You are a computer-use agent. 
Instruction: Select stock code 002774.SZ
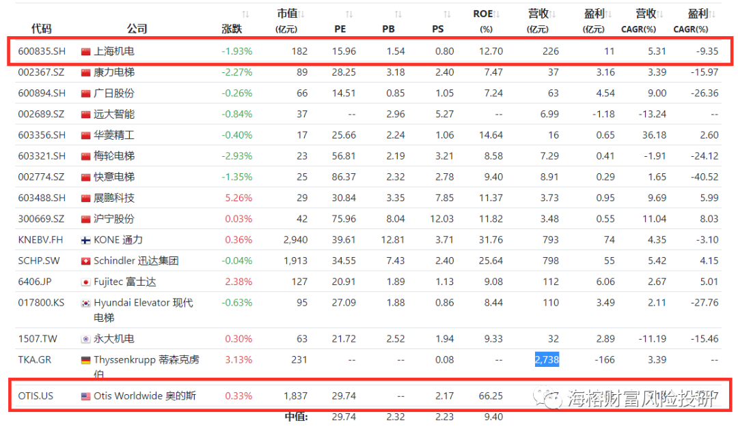click(x=42, y=177)
